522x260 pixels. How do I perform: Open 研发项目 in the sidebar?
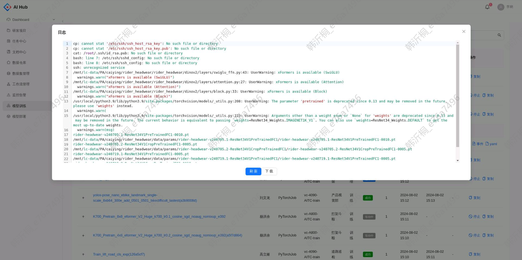tap(19, 31)
